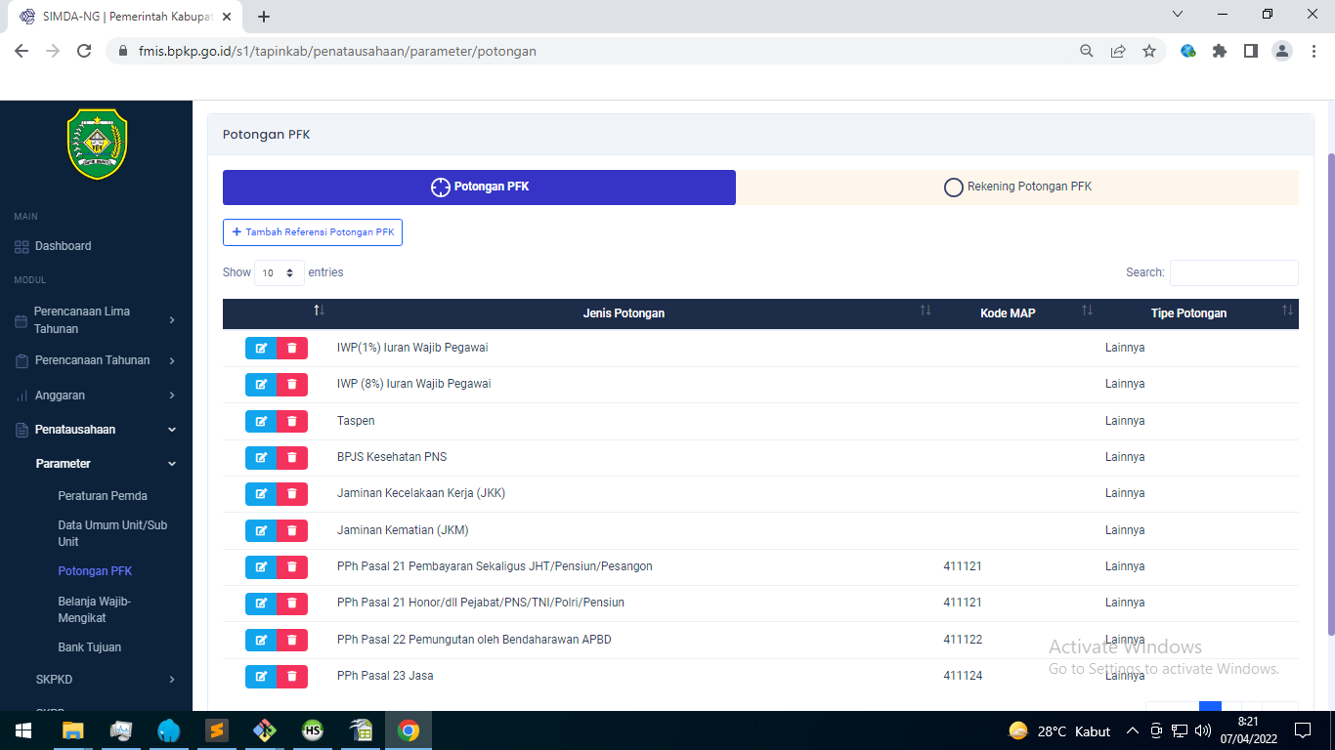
Task: Switch to the Potongan PFK tab
Action: (479, 187)
